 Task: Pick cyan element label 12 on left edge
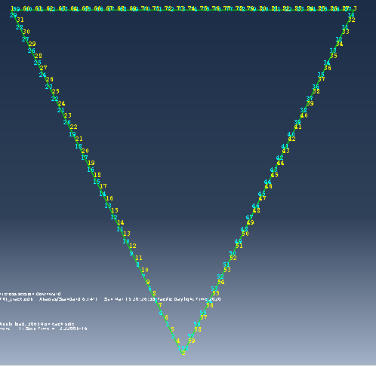click(x=114, y=217)
